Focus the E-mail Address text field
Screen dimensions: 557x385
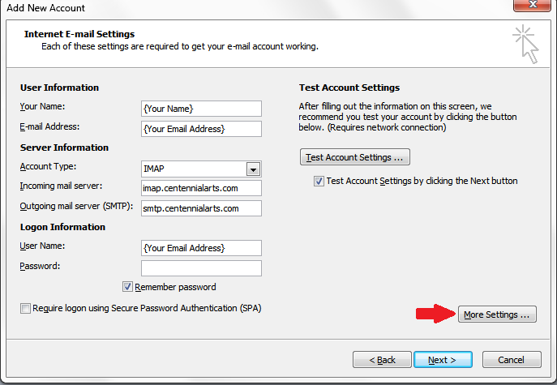pos(201,129)
